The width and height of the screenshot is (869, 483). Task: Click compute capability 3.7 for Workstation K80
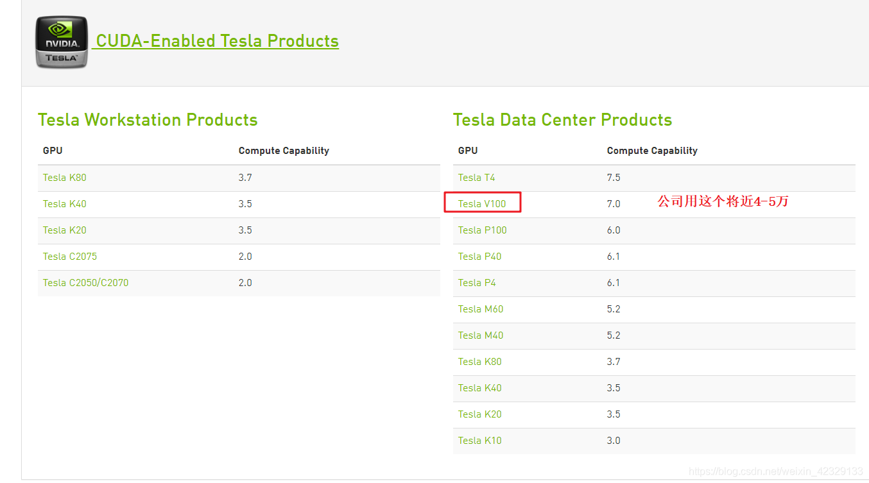click(245, 178)
